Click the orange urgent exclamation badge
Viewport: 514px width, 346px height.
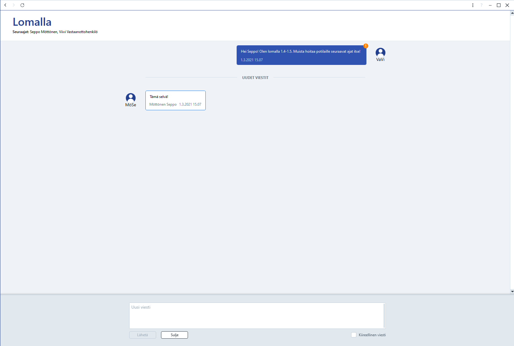tap(366, 46)
